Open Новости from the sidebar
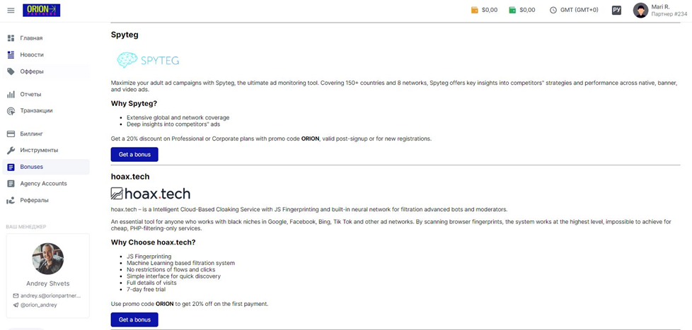This screenshot has width=692, height=330. pos(46,55)
